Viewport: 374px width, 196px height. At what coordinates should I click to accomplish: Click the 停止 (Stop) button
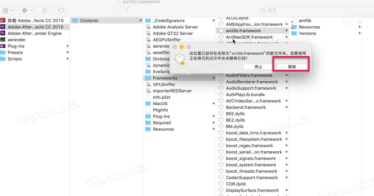coord(258,67)
